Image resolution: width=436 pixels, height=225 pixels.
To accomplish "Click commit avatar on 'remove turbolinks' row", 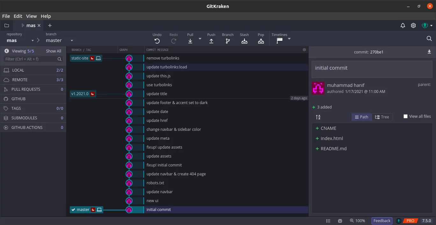I will (129, 58).
